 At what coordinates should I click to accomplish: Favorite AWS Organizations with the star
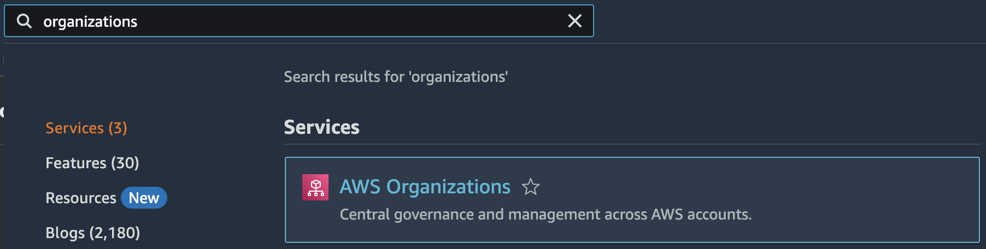tap(531, 187)
